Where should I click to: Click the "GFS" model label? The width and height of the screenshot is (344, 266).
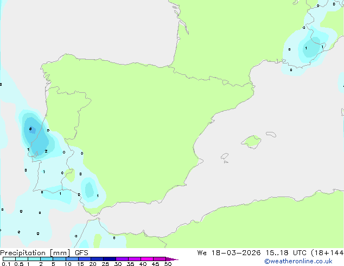[x=81, y=253]
